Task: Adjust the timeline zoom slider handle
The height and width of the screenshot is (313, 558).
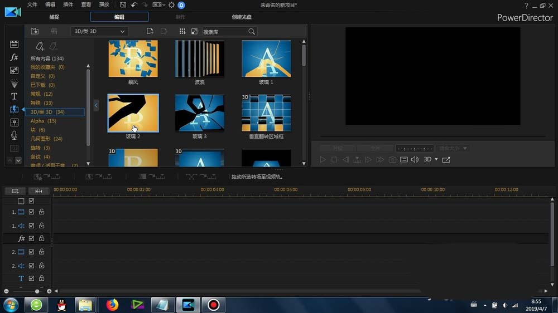Action: point(37,291)
